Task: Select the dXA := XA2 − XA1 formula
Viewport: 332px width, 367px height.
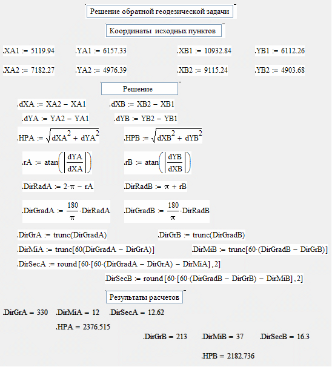Action: coord(51,104)
